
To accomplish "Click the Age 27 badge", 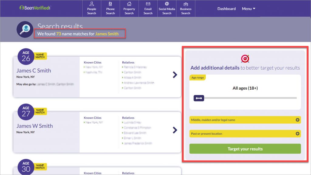I will 26,112.
